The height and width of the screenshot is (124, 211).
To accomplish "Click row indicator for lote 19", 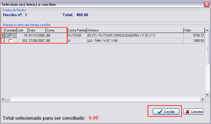I will click(x=2, y=36).
